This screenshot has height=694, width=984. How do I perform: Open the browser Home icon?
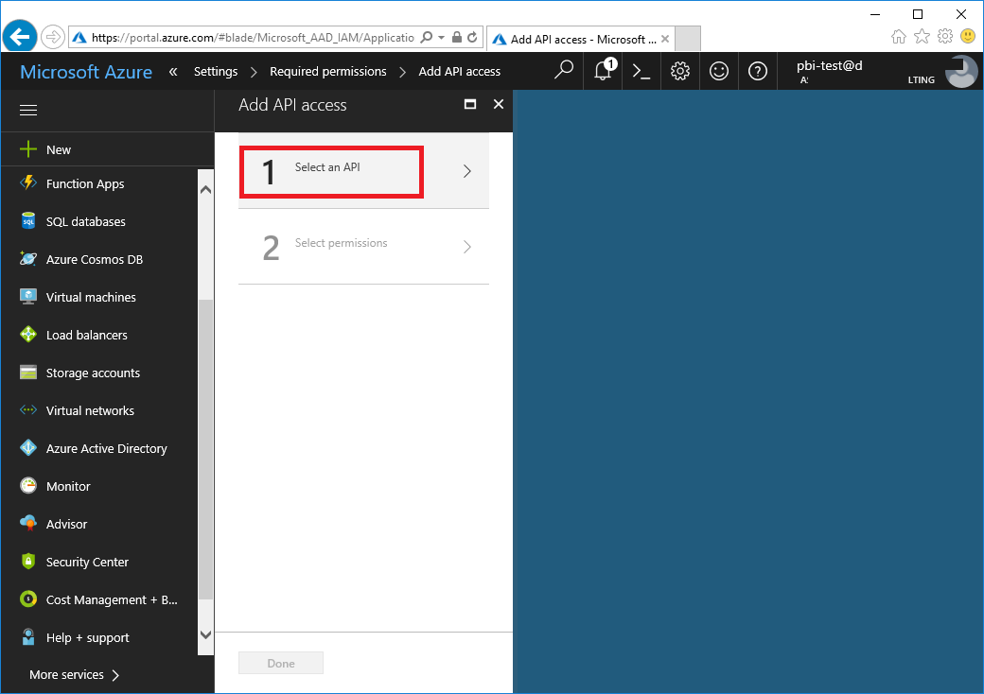899,36
